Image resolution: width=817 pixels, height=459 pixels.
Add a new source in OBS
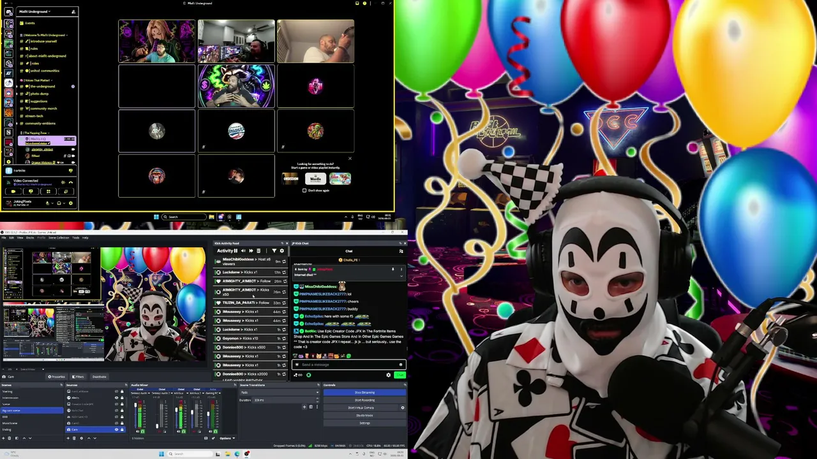tap(68, 438)
